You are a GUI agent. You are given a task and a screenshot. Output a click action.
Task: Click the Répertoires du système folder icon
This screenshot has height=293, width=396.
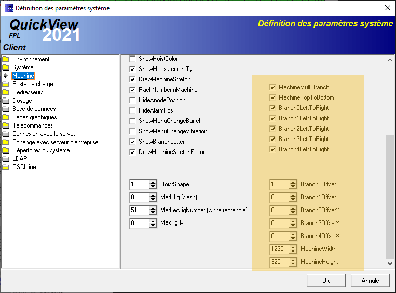pos(6,151)
